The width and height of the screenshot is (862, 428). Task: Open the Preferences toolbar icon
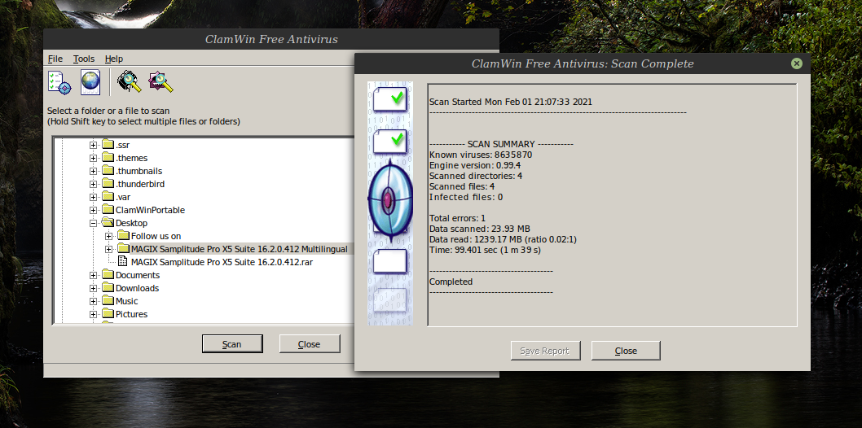point(59,82)
